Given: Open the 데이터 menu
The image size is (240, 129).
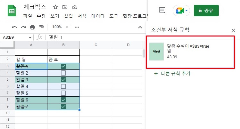Looking at the screenshot, I should click(x=98, y=16).
